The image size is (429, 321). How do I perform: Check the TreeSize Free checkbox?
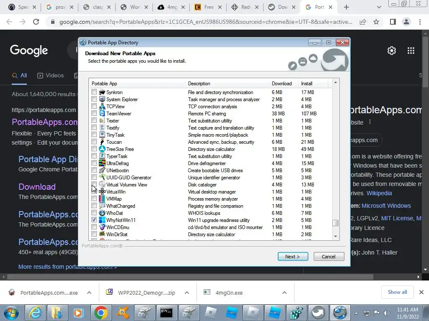click(x=94, y=148)
